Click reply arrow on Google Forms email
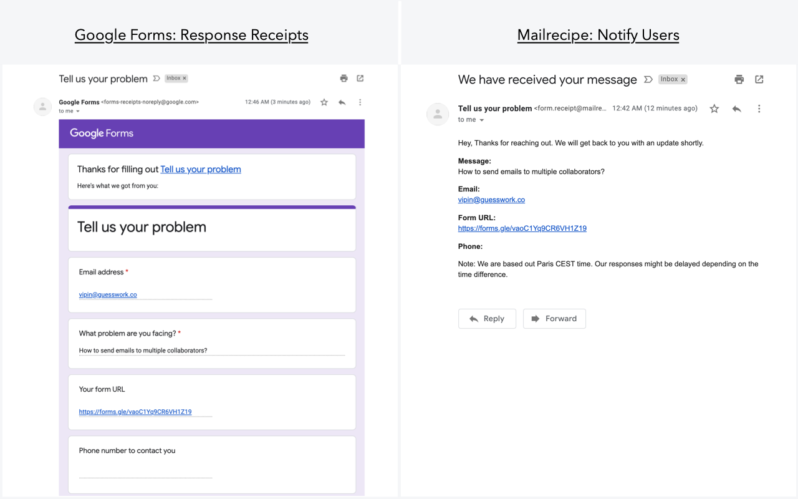Viewport: 798px width, 499px height. (342, 102)
